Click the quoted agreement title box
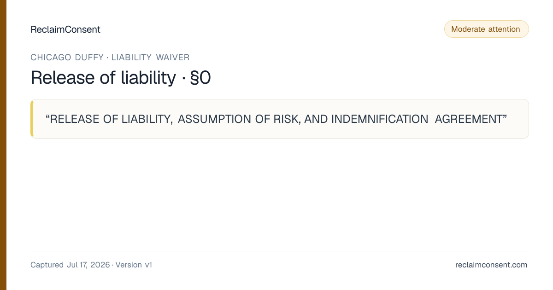The width and height of the screenshot is (553, 290). point(280,119)
